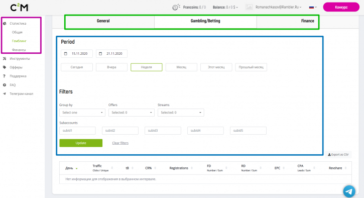Click the green Update button
364x198 pixels.
click(x=81, y=143)
